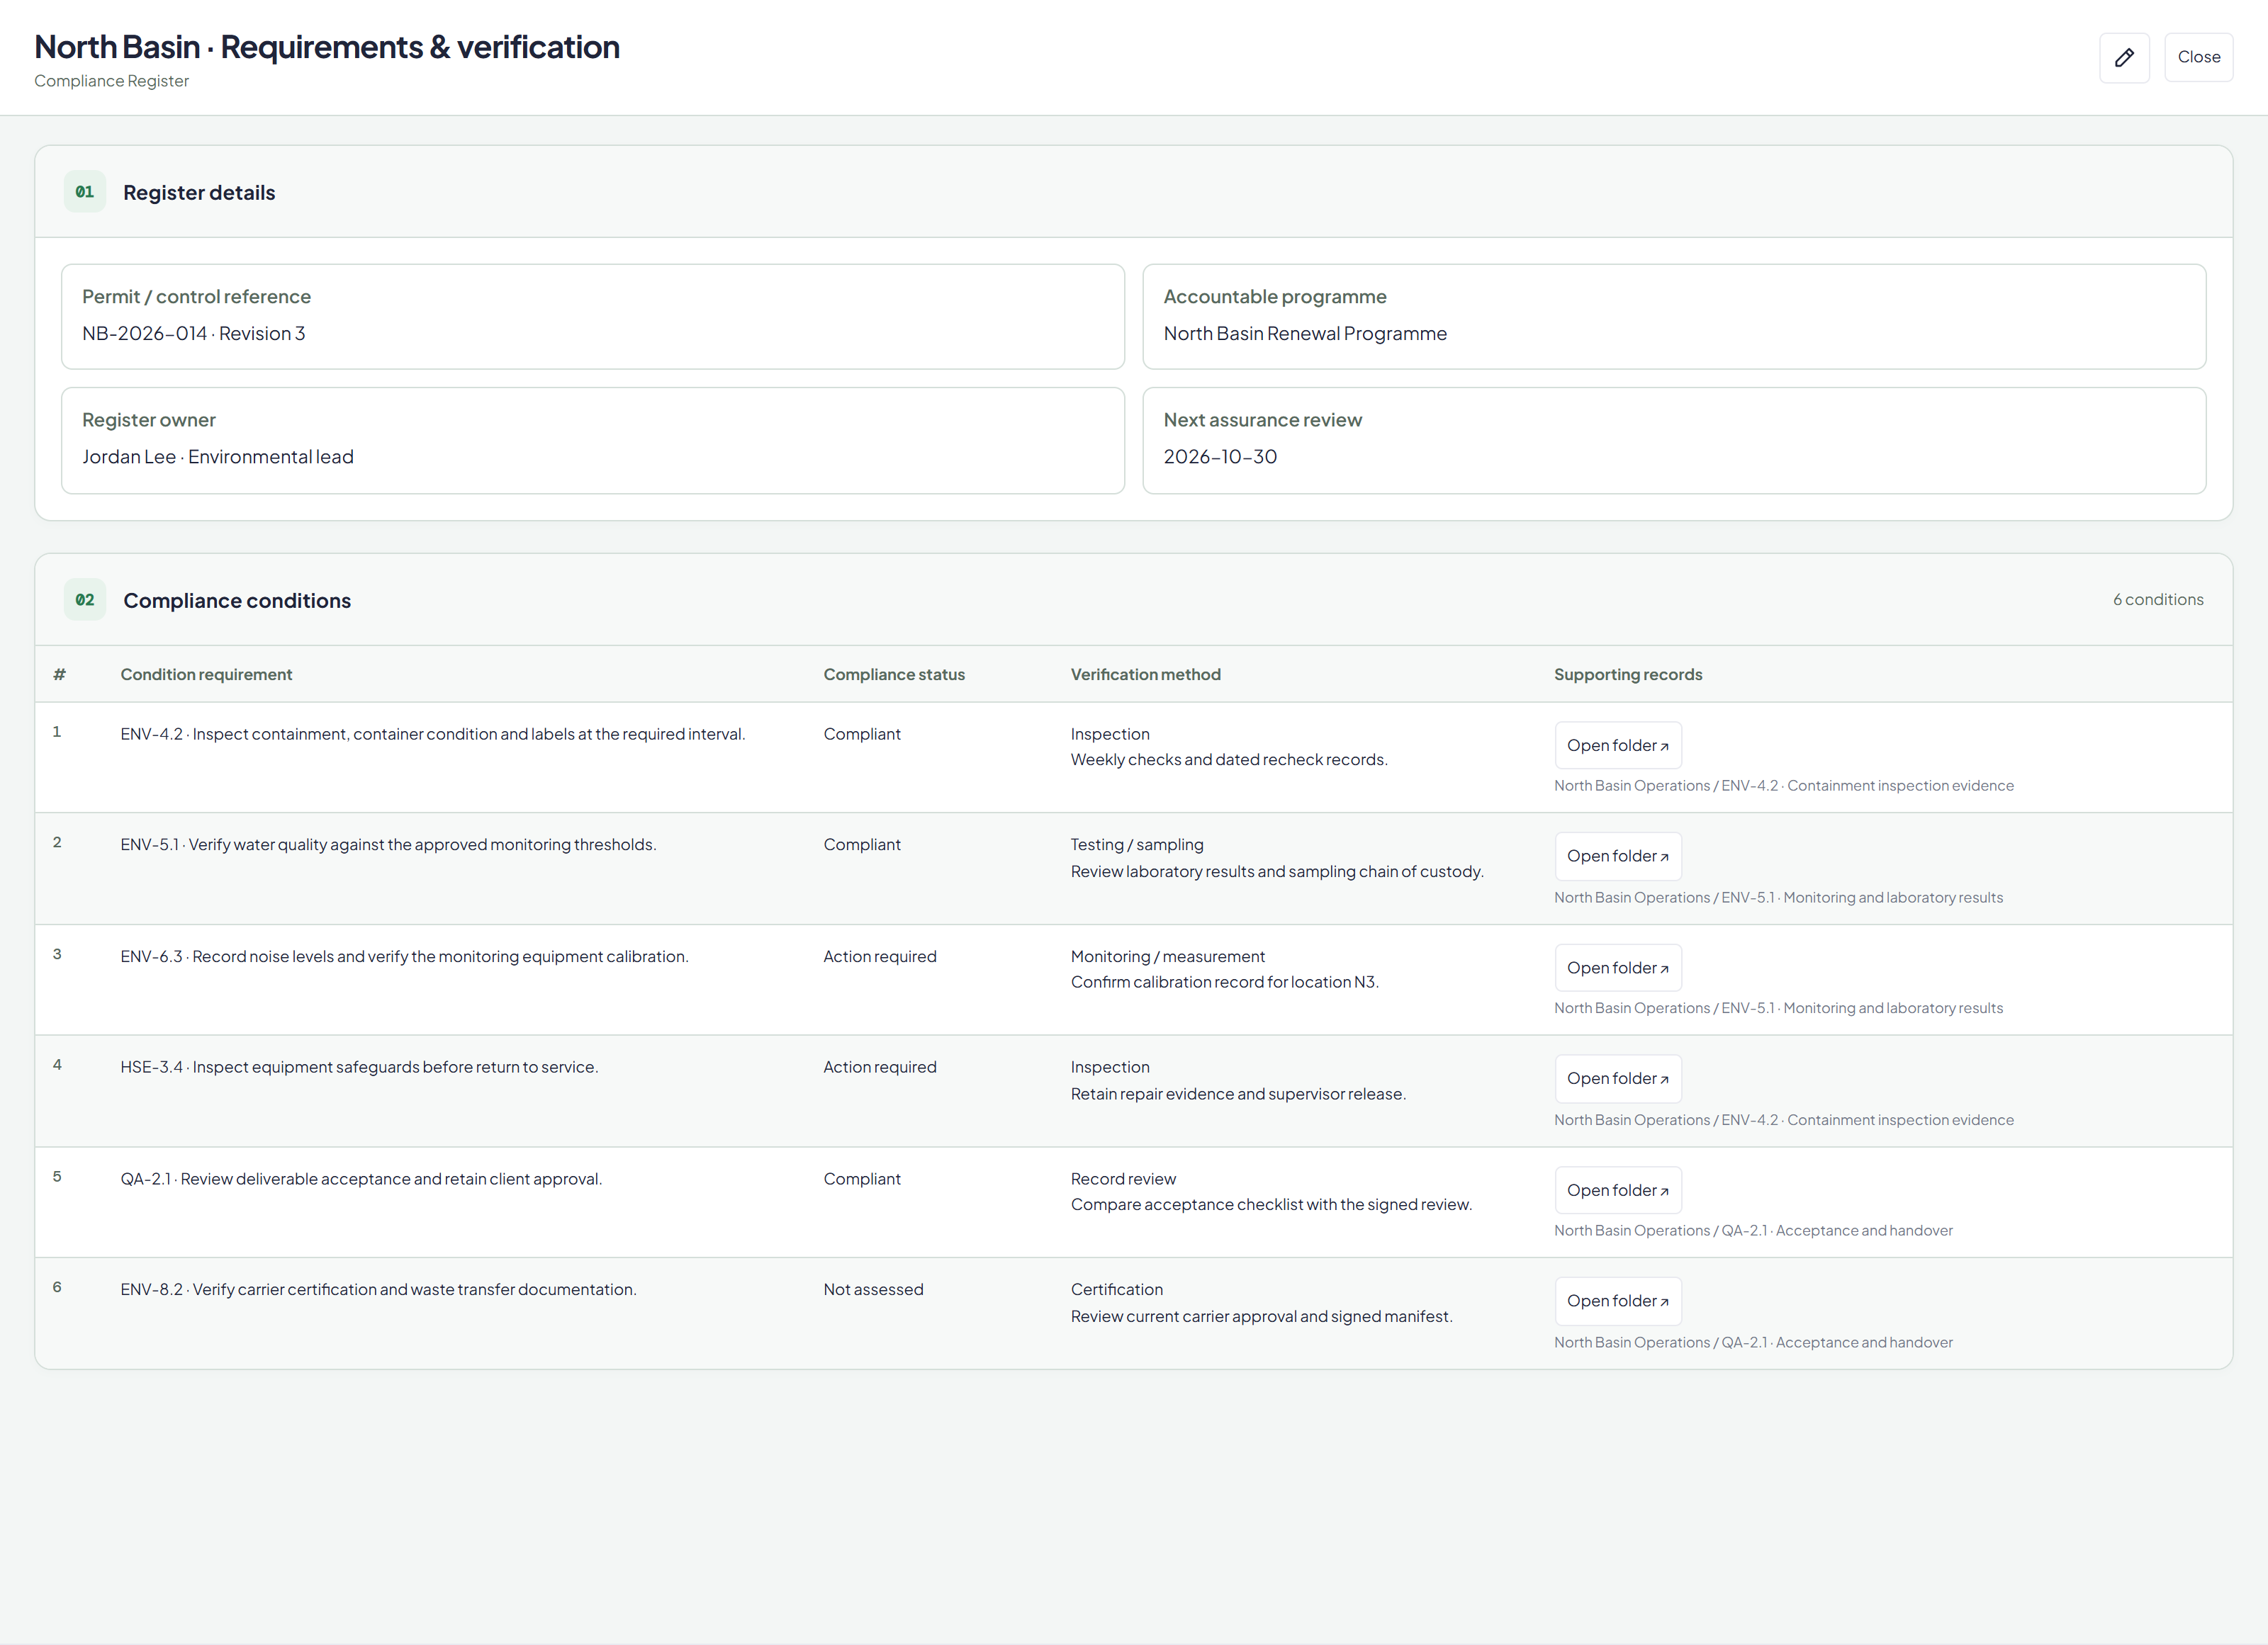This screenshot has width=2268, height=1645.
Task: Select the Register owner field
Action: (x=593, y=441)
